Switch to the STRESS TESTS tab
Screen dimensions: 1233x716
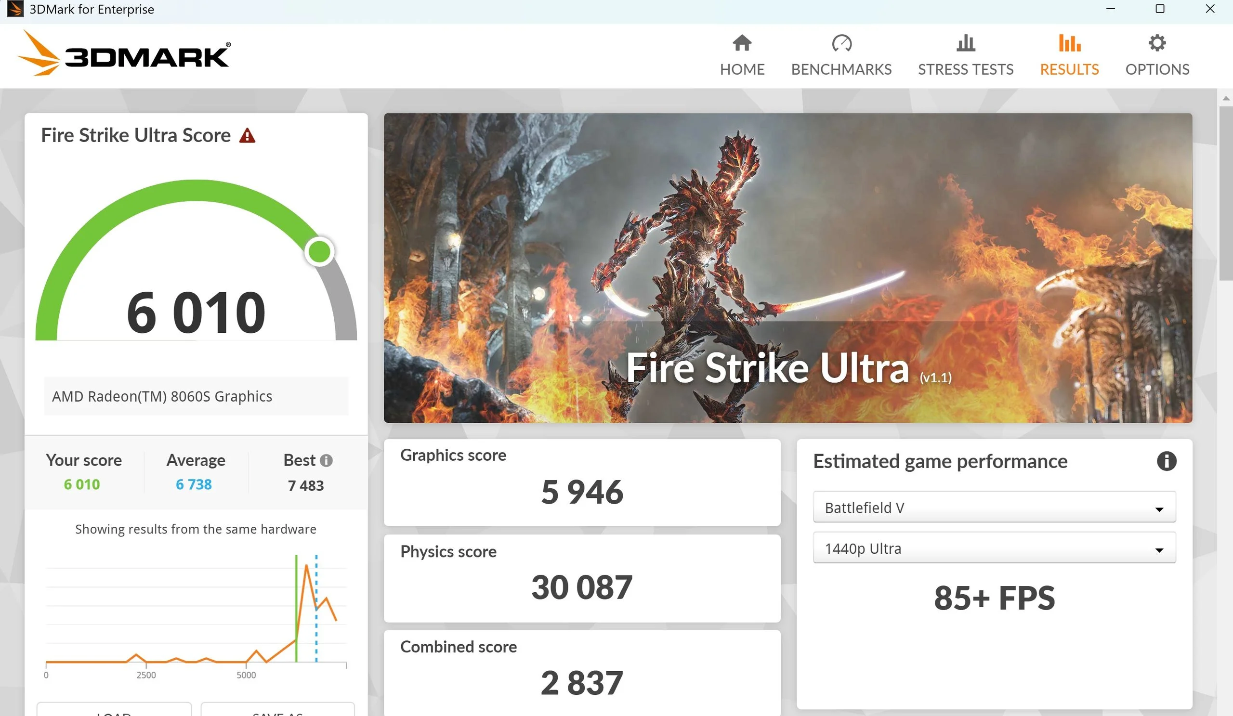click(x=965, y=69)
